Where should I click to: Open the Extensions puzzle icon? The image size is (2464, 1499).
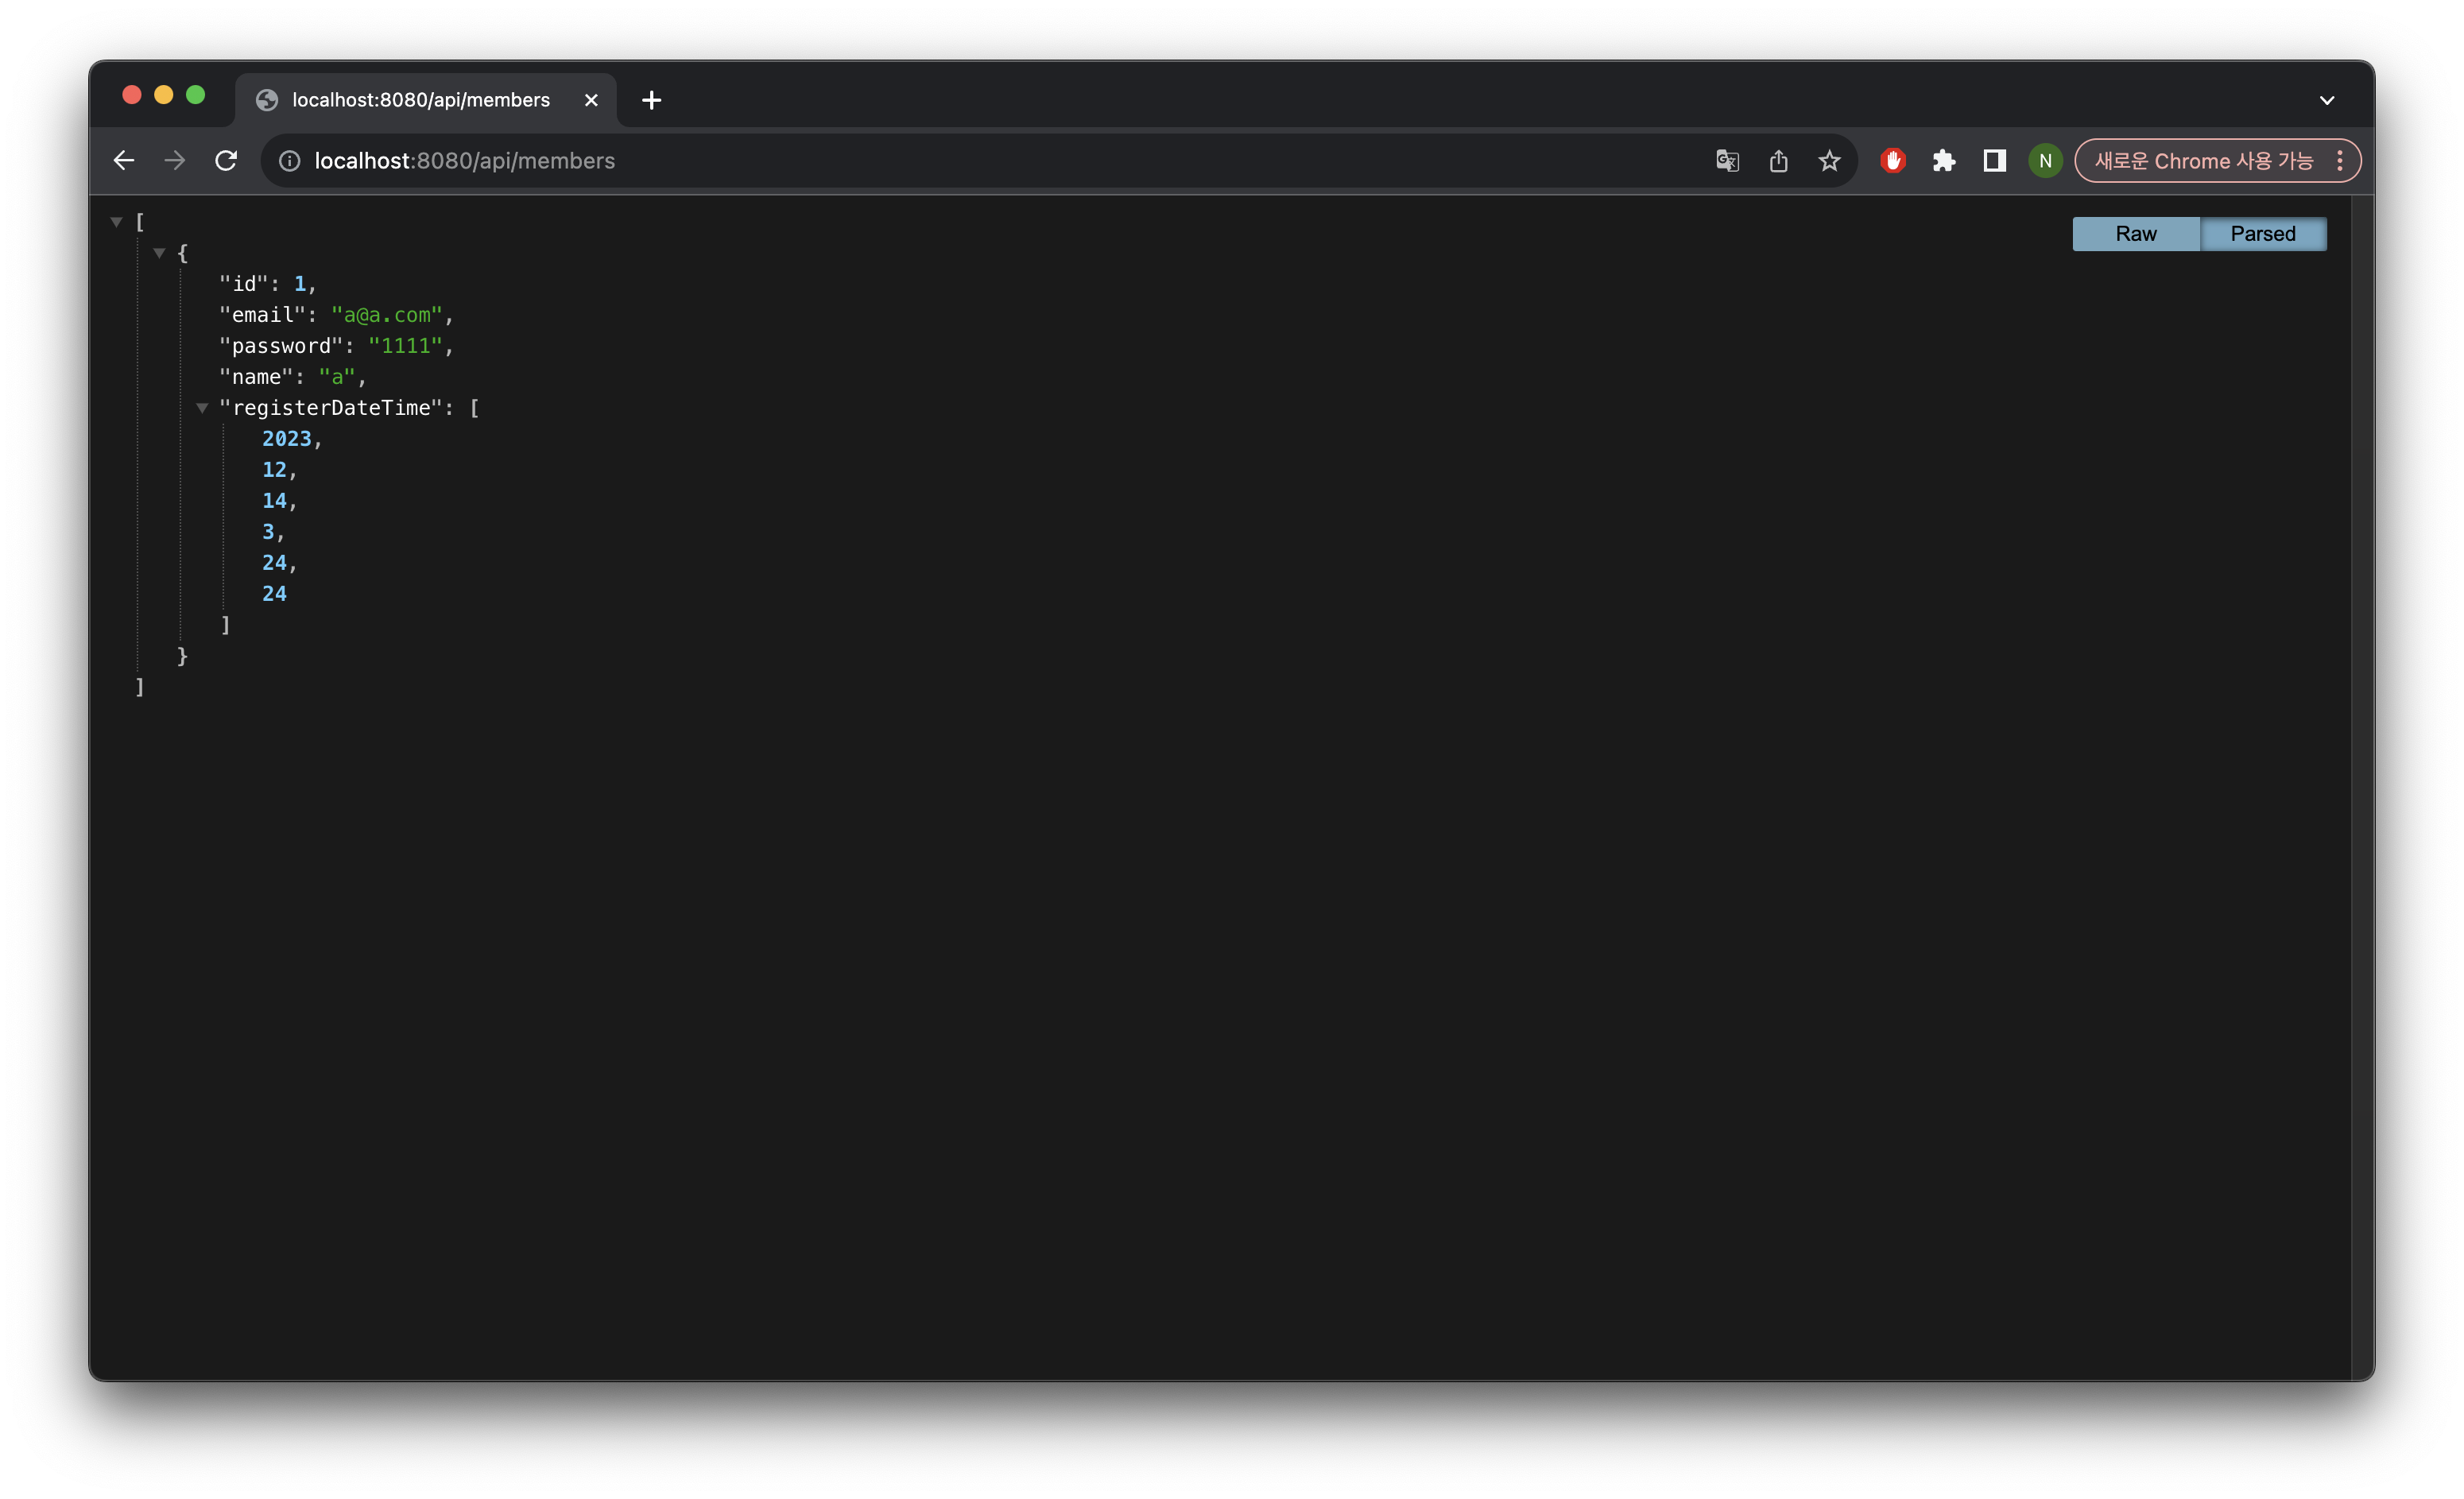(x=1943, y=161)
